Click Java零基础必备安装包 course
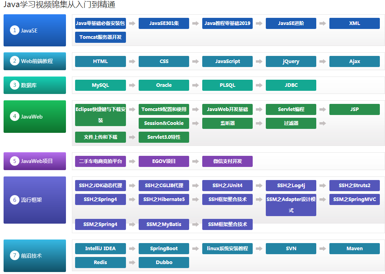Image resolution: width=385 pixels, height=274 pixels. (x=101, y=23)
